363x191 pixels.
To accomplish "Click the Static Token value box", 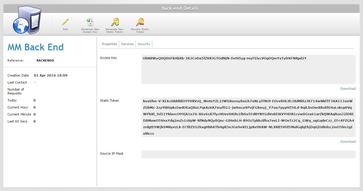I will tap(248, 117).
